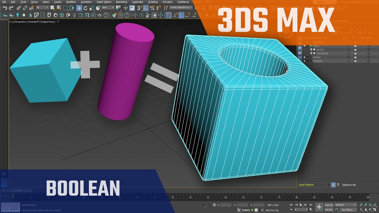Screen dimensions: 379x213
Task: Click the viewport filter funnel icon
Action: tap(58, 22)
